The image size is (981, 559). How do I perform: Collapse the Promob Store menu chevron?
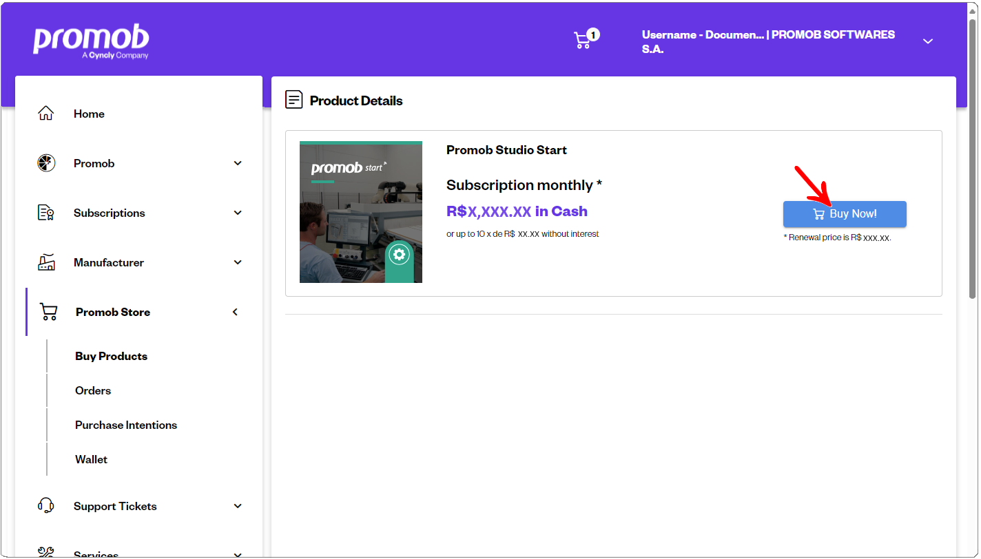[x=235, y=312]
